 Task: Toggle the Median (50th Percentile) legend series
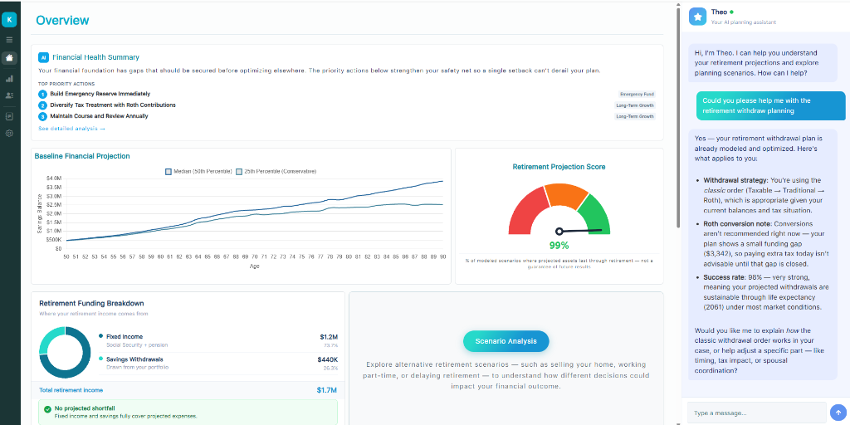pos(198,171)
